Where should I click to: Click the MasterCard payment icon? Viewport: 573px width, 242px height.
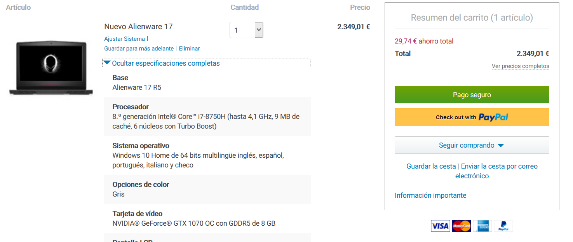pyautogui.click(x=462, y=226)
